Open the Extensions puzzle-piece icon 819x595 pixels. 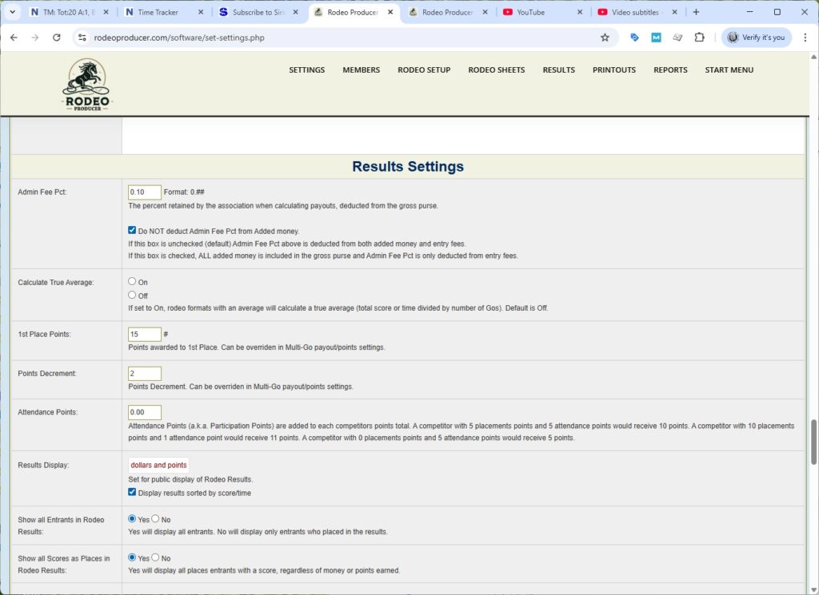[699, 37]
